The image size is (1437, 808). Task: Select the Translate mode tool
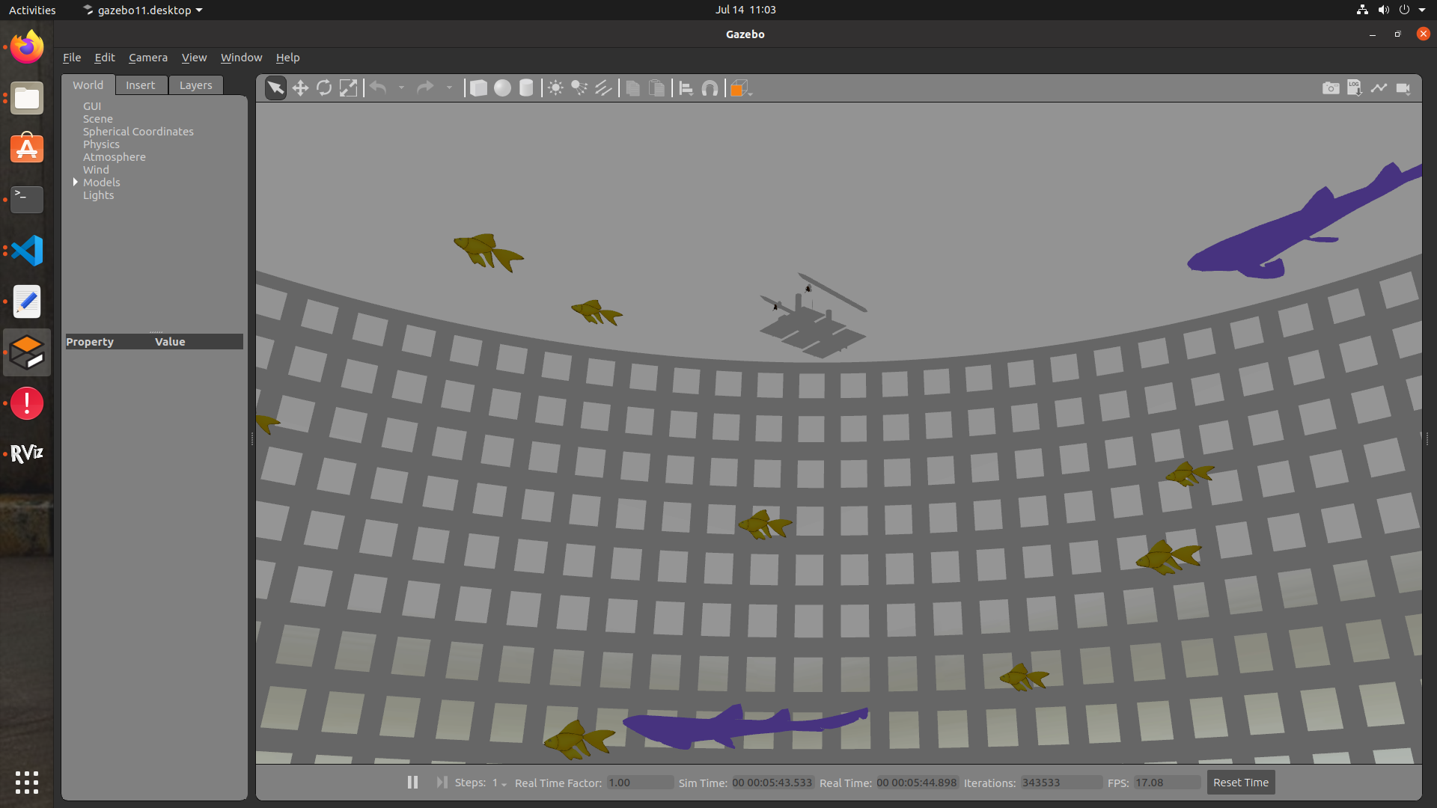click(x=300, y=88)
